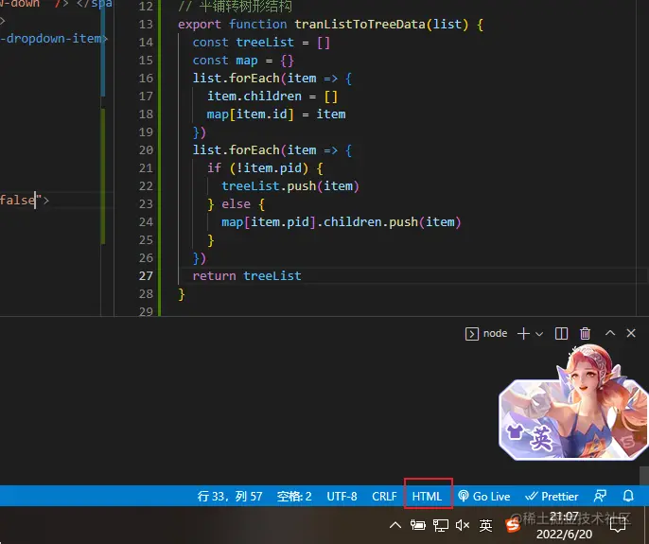Maximize the terminal panel with up chevron
Viewport: 649px width, 544px height.
point(610,333)
